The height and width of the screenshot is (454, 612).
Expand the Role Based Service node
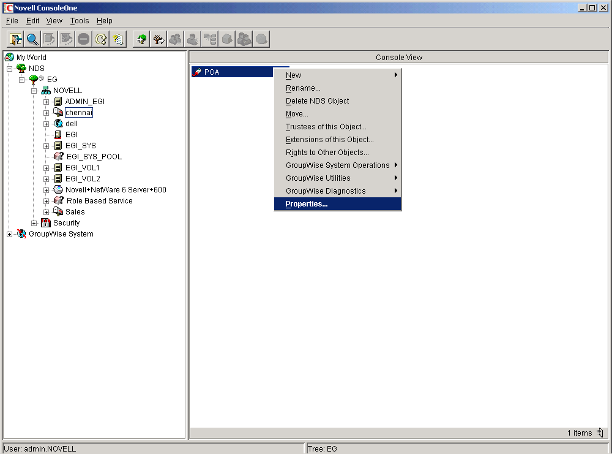(46, 201)
